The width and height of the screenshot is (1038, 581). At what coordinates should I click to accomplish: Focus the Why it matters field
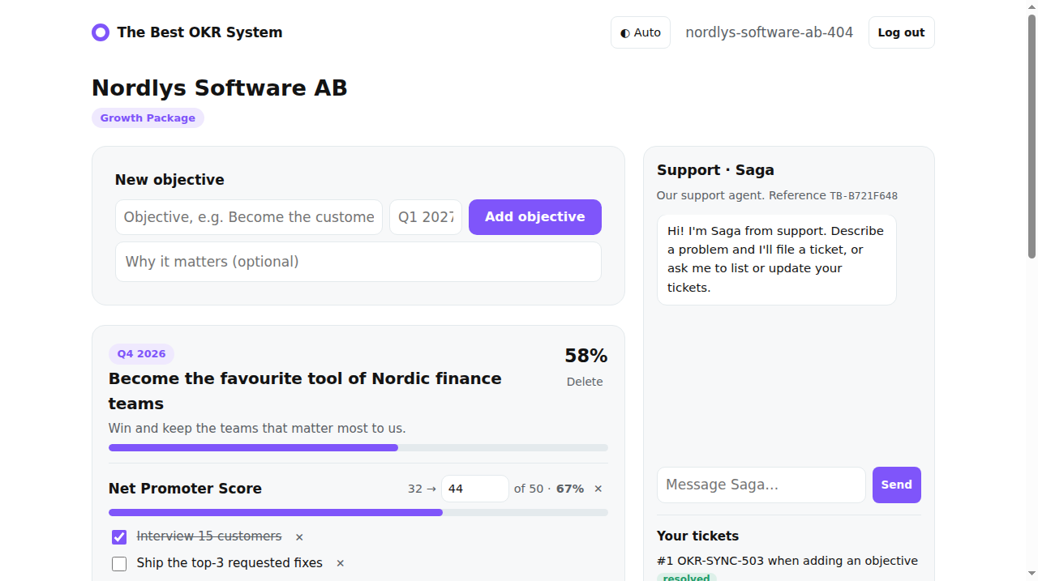tap(358, 262)
